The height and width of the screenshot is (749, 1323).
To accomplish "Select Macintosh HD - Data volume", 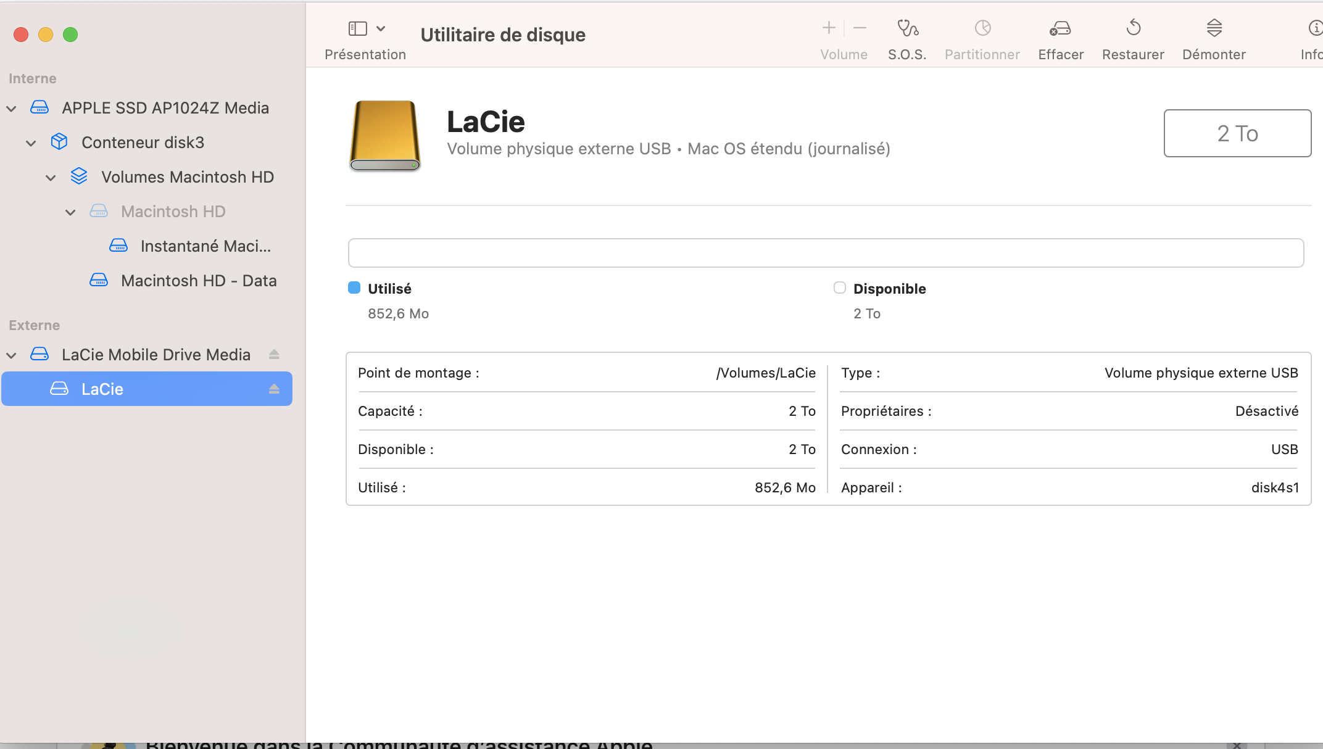I will (198, 281).
